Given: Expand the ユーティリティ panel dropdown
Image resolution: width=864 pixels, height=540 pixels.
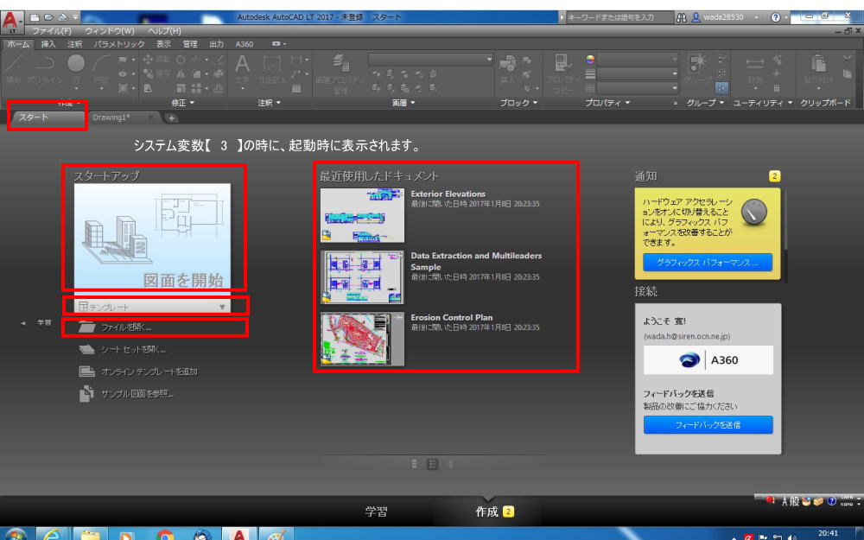Looking at the screenshot, I should [x=763, y=103].
